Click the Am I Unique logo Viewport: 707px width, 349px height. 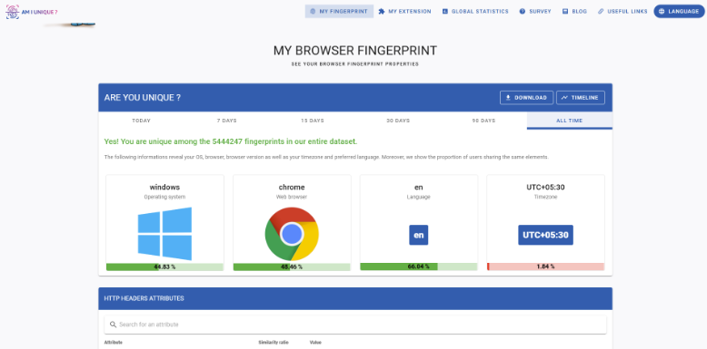(32, 12)
